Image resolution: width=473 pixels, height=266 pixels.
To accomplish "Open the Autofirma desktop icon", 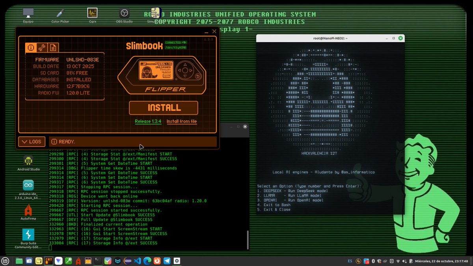I will click(x=28, y=212).
